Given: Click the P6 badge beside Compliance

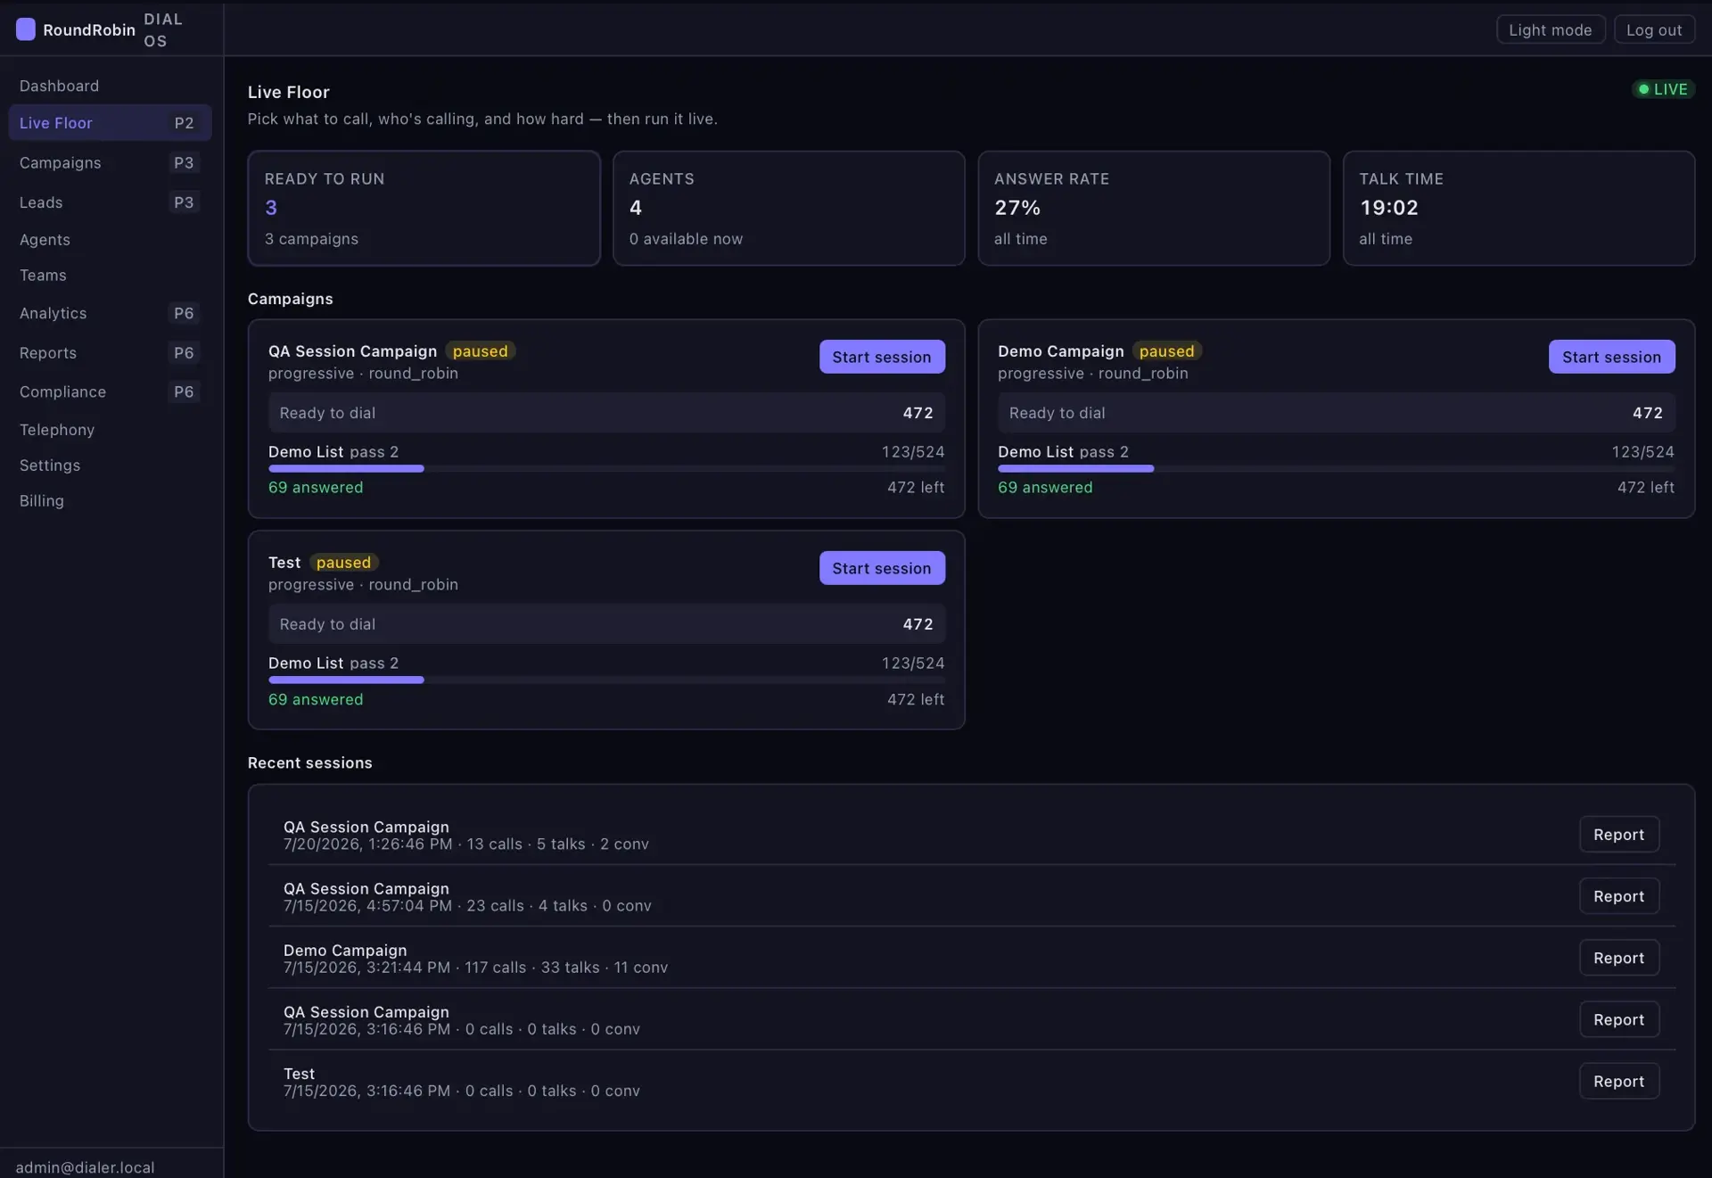Looking at the screenshot, I should click(x=184, y=391).
